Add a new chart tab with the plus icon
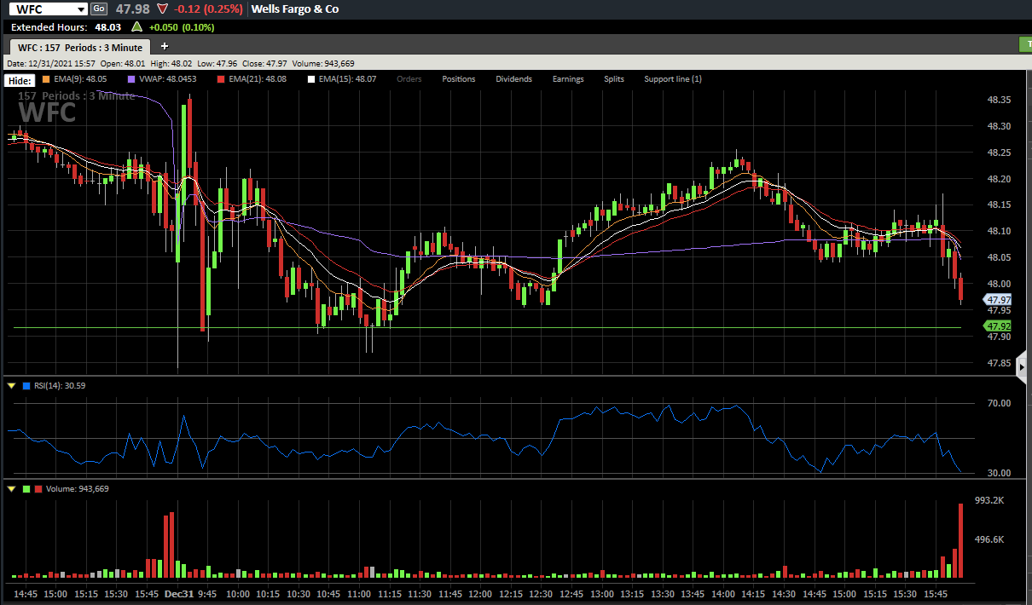The width and height of the screenshot is (1032, 605). (165, 46)
